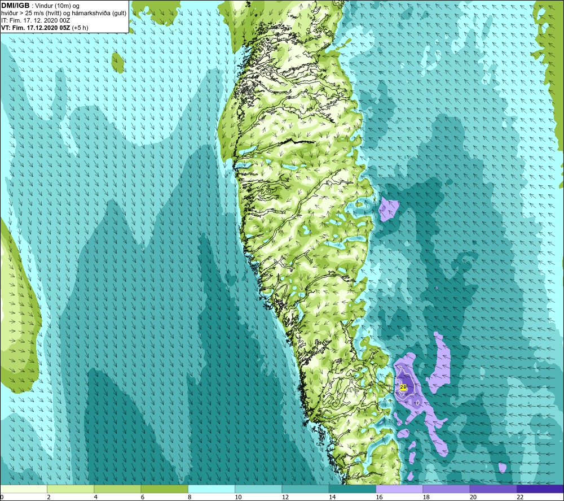Viewport: 564px width, 501px height.
Task: Select the 10-12 m/s turquoise legend swatch
Action: [x=258, y=489]
